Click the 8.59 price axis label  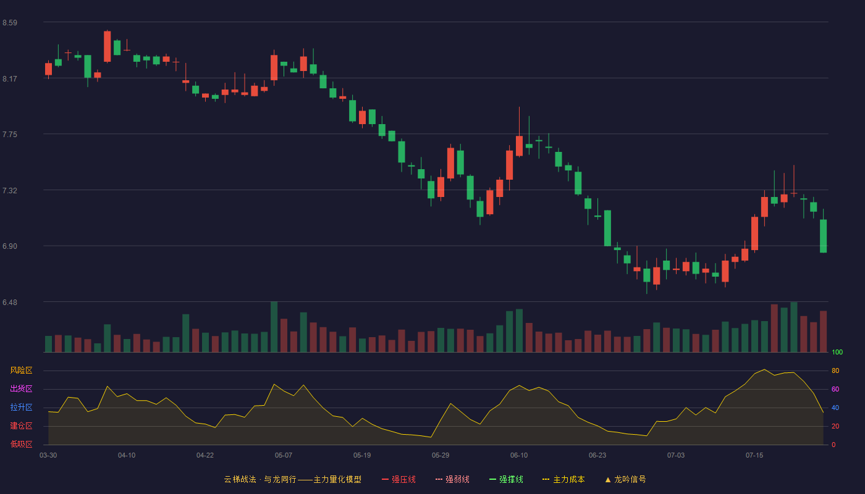10,23
